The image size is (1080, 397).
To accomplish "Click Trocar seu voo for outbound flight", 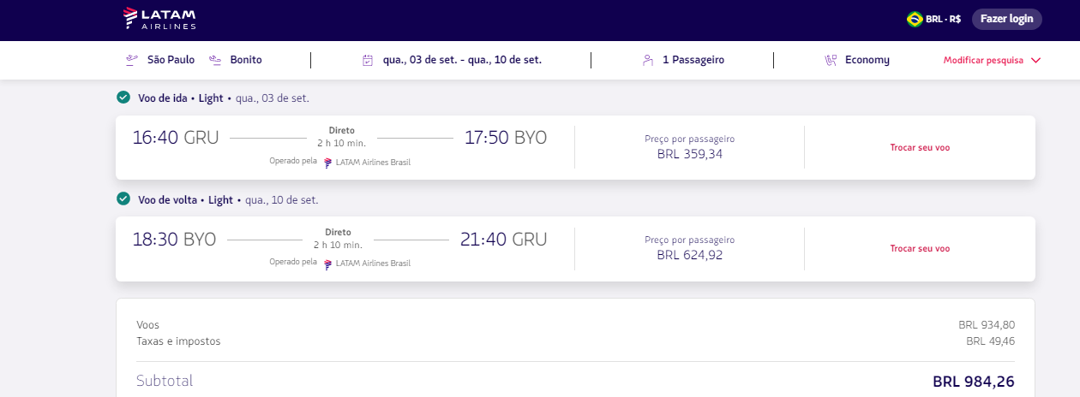I will tap(920, 147).
